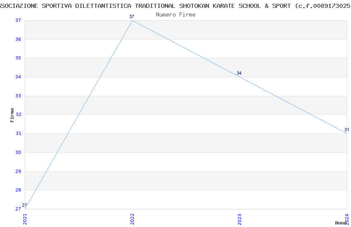Click the 2024 x-axis year label
This screenshot has width=351, height=227.
347,219
